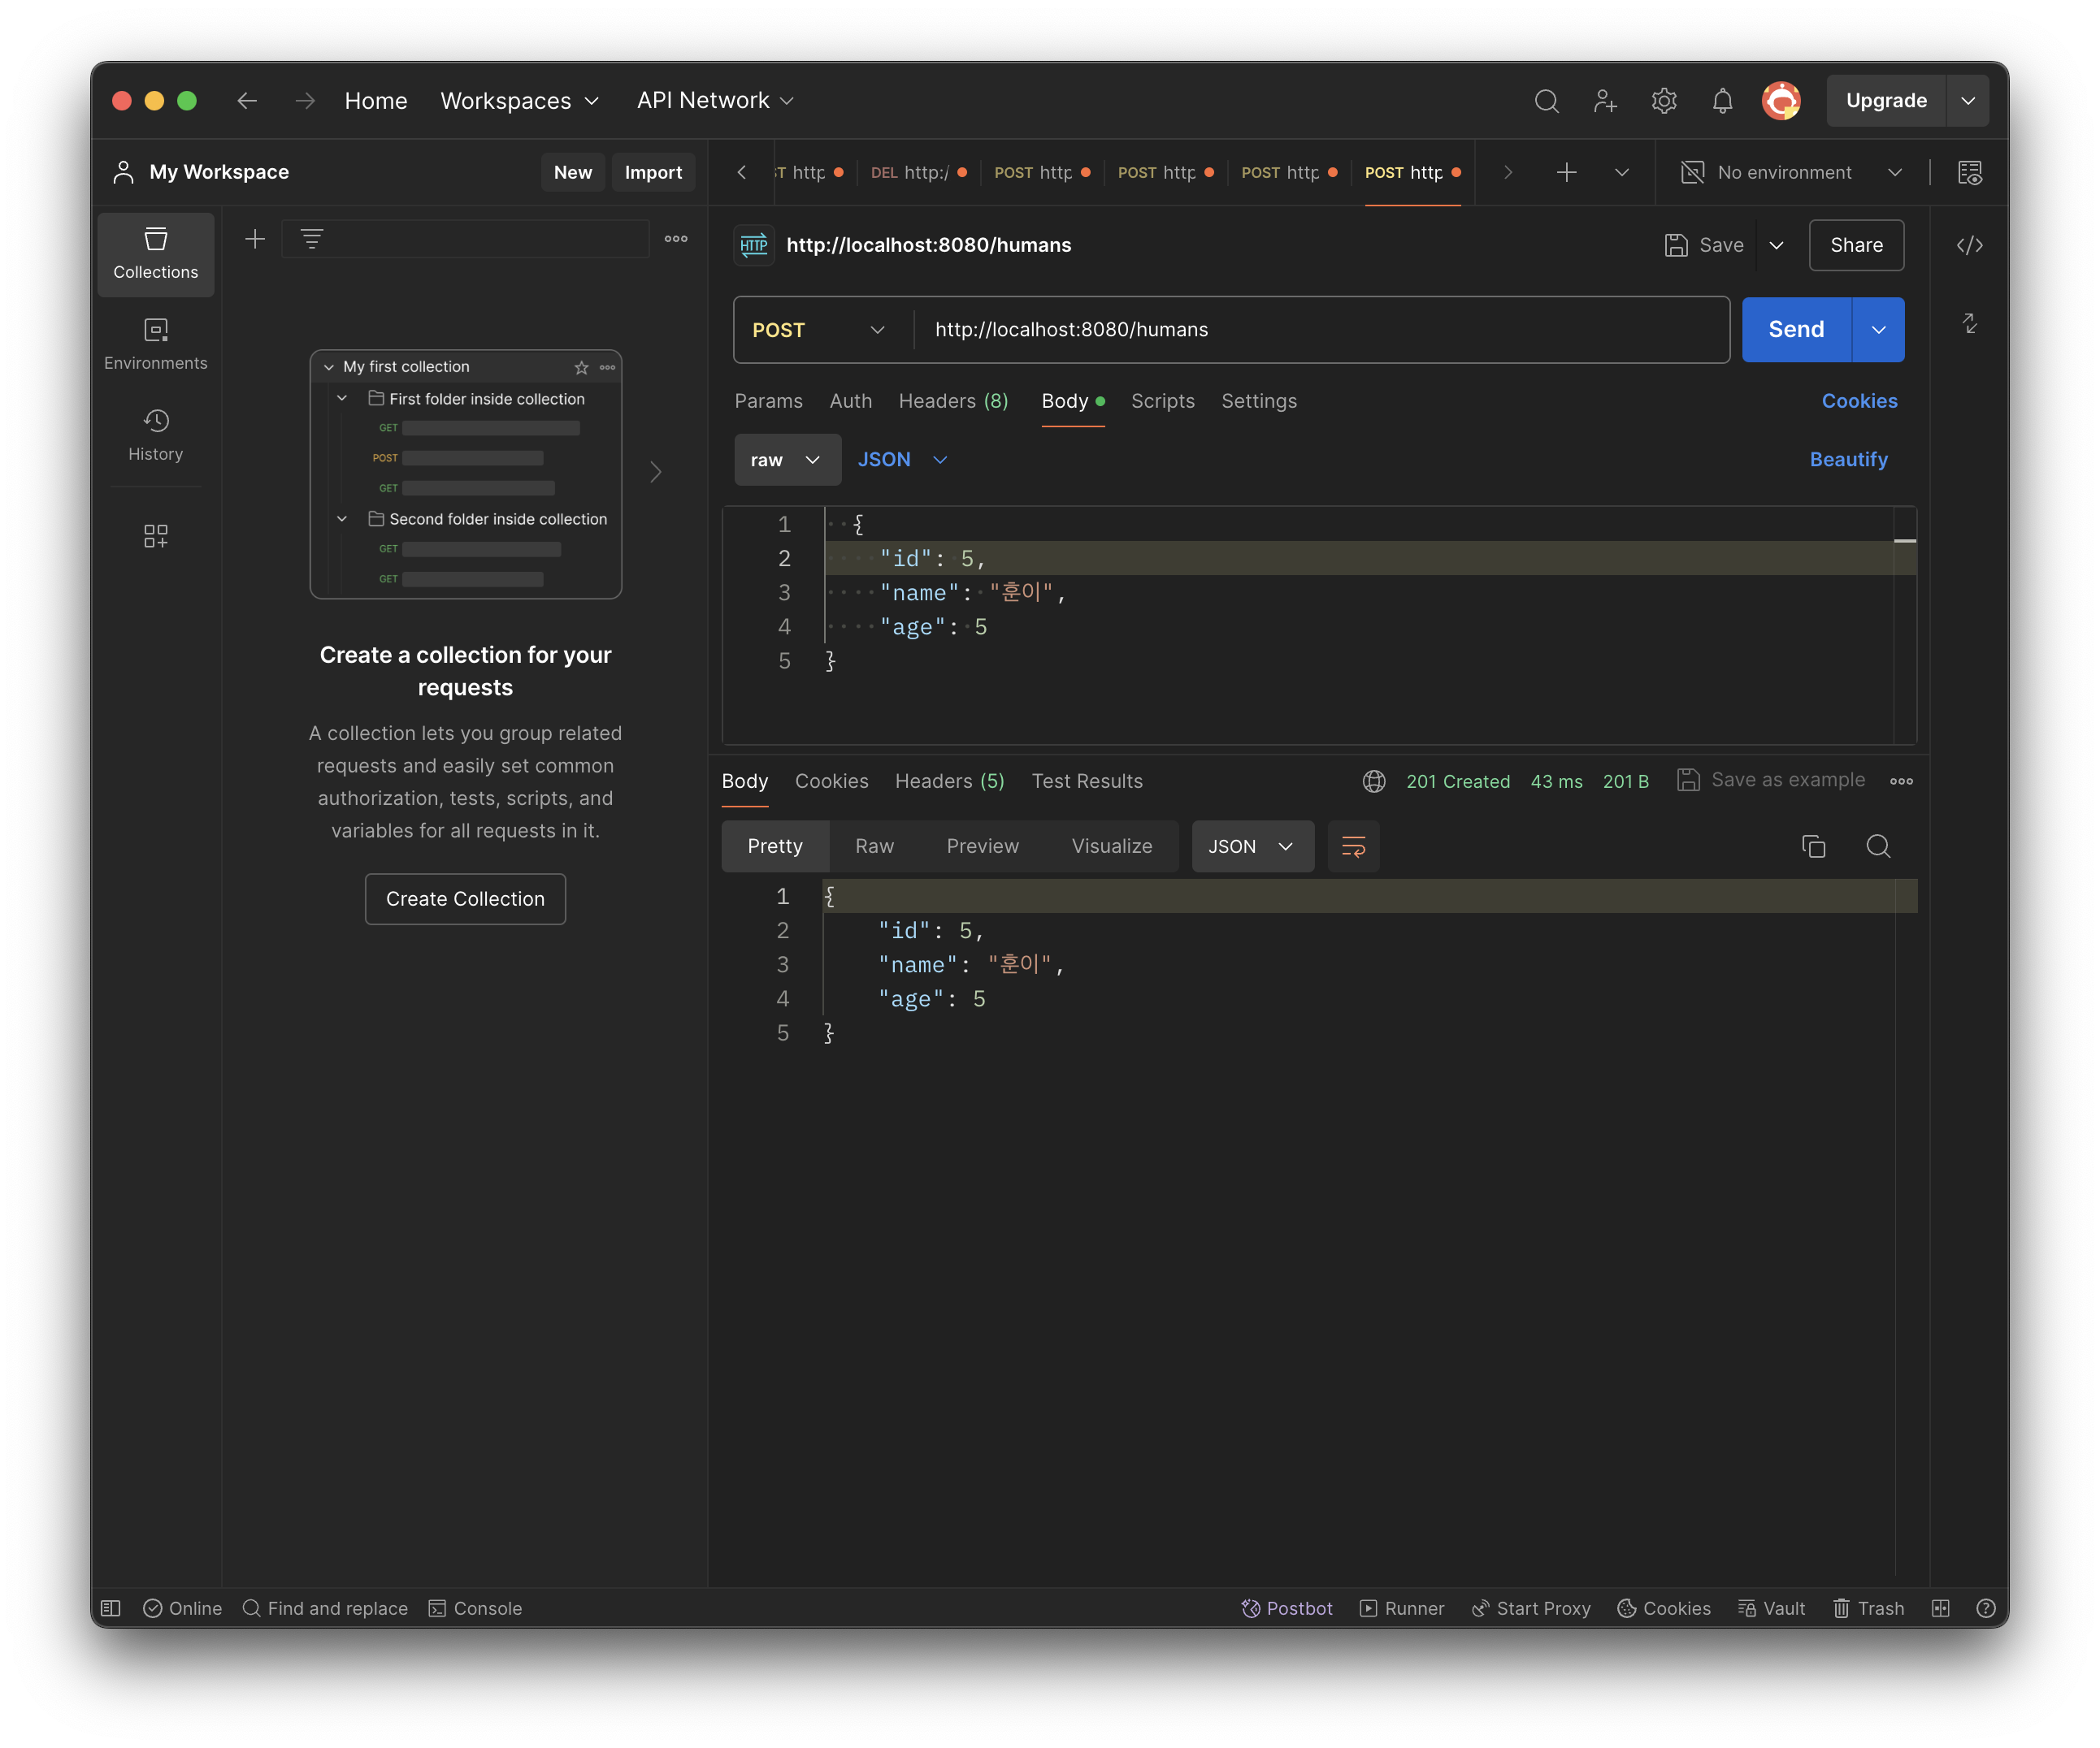Viewport: 2100px width, 1748px height.
Task: Toggle the sidebar via bottom-left icon
Action: 111,1608
